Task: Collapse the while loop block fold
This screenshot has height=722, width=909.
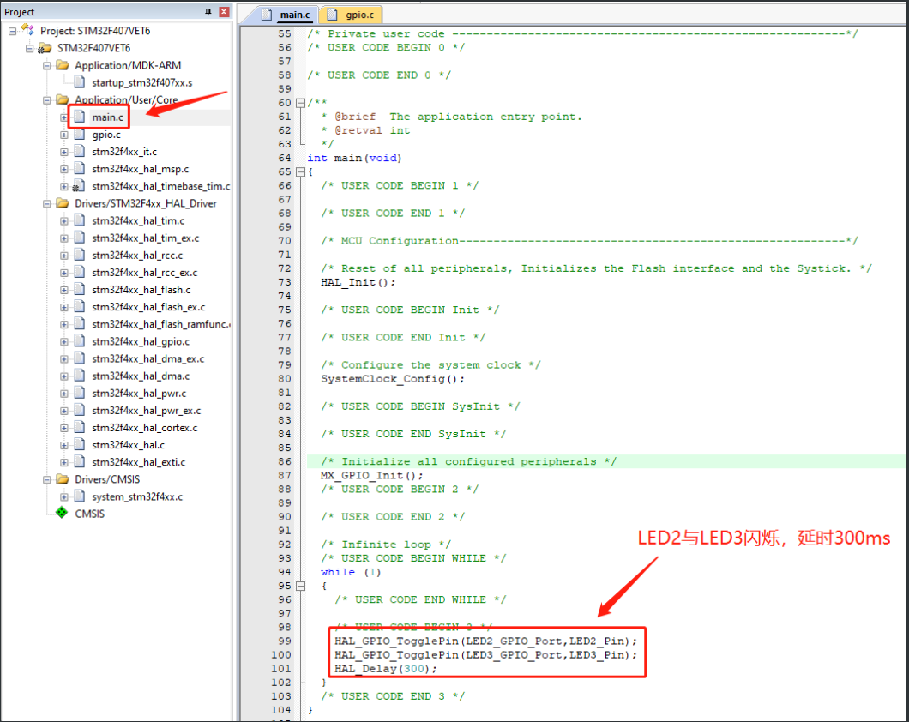Action: click(300, 585)
